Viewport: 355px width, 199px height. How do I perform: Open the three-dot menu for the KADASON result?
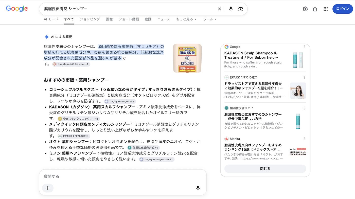coord(304,47)
